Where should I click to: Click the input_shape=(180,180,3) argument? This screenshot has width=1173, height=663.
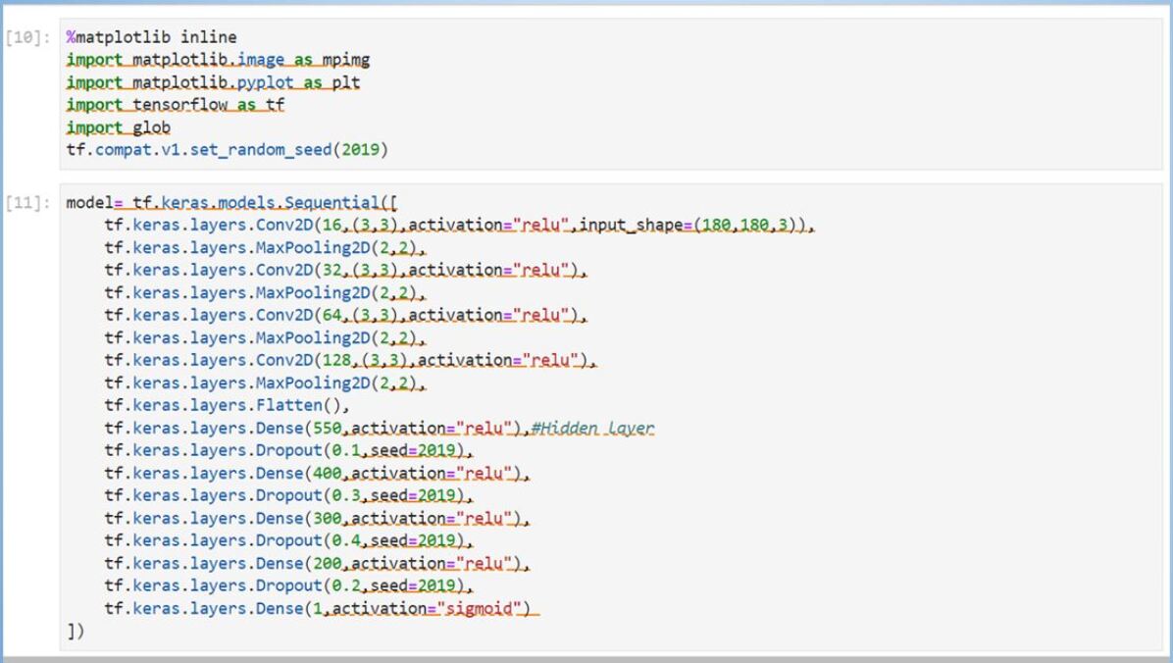692,226
